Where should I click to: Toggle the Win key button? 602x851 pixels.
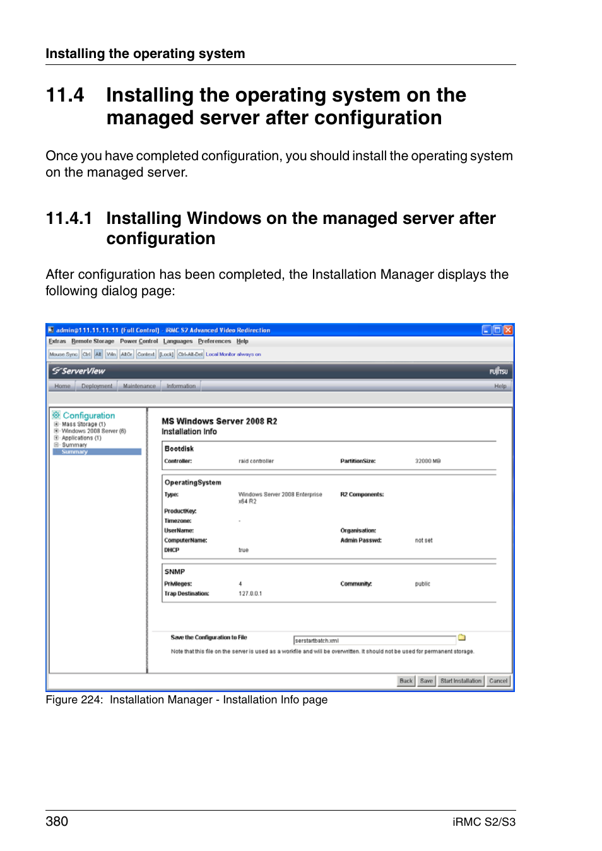click(111, 355)
